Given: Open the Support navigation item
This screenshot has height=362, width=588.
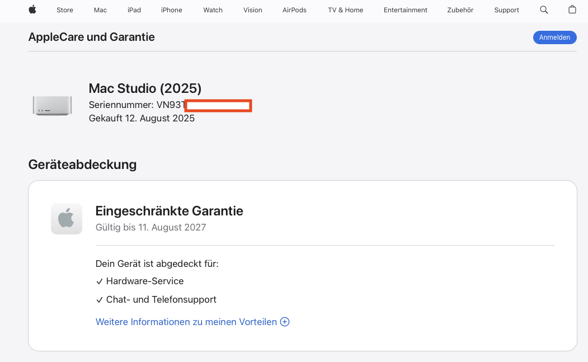Looking at the screenshot, I should point(507,10).
